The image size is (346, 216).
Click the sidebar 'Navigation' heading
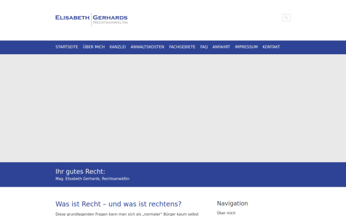point(232,203)
